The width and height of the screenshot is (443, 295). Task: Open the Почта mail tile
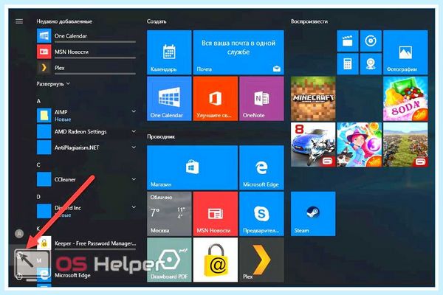tap(238, 52)
